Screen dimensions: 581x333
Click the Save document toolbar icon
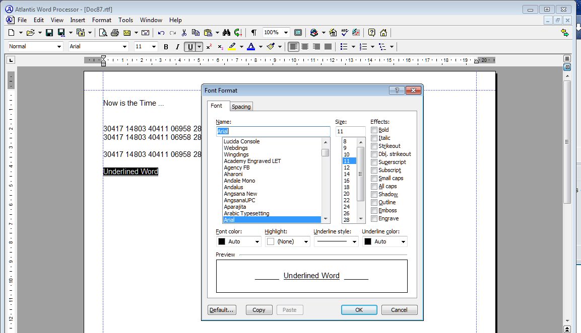[x=49, y=33]
